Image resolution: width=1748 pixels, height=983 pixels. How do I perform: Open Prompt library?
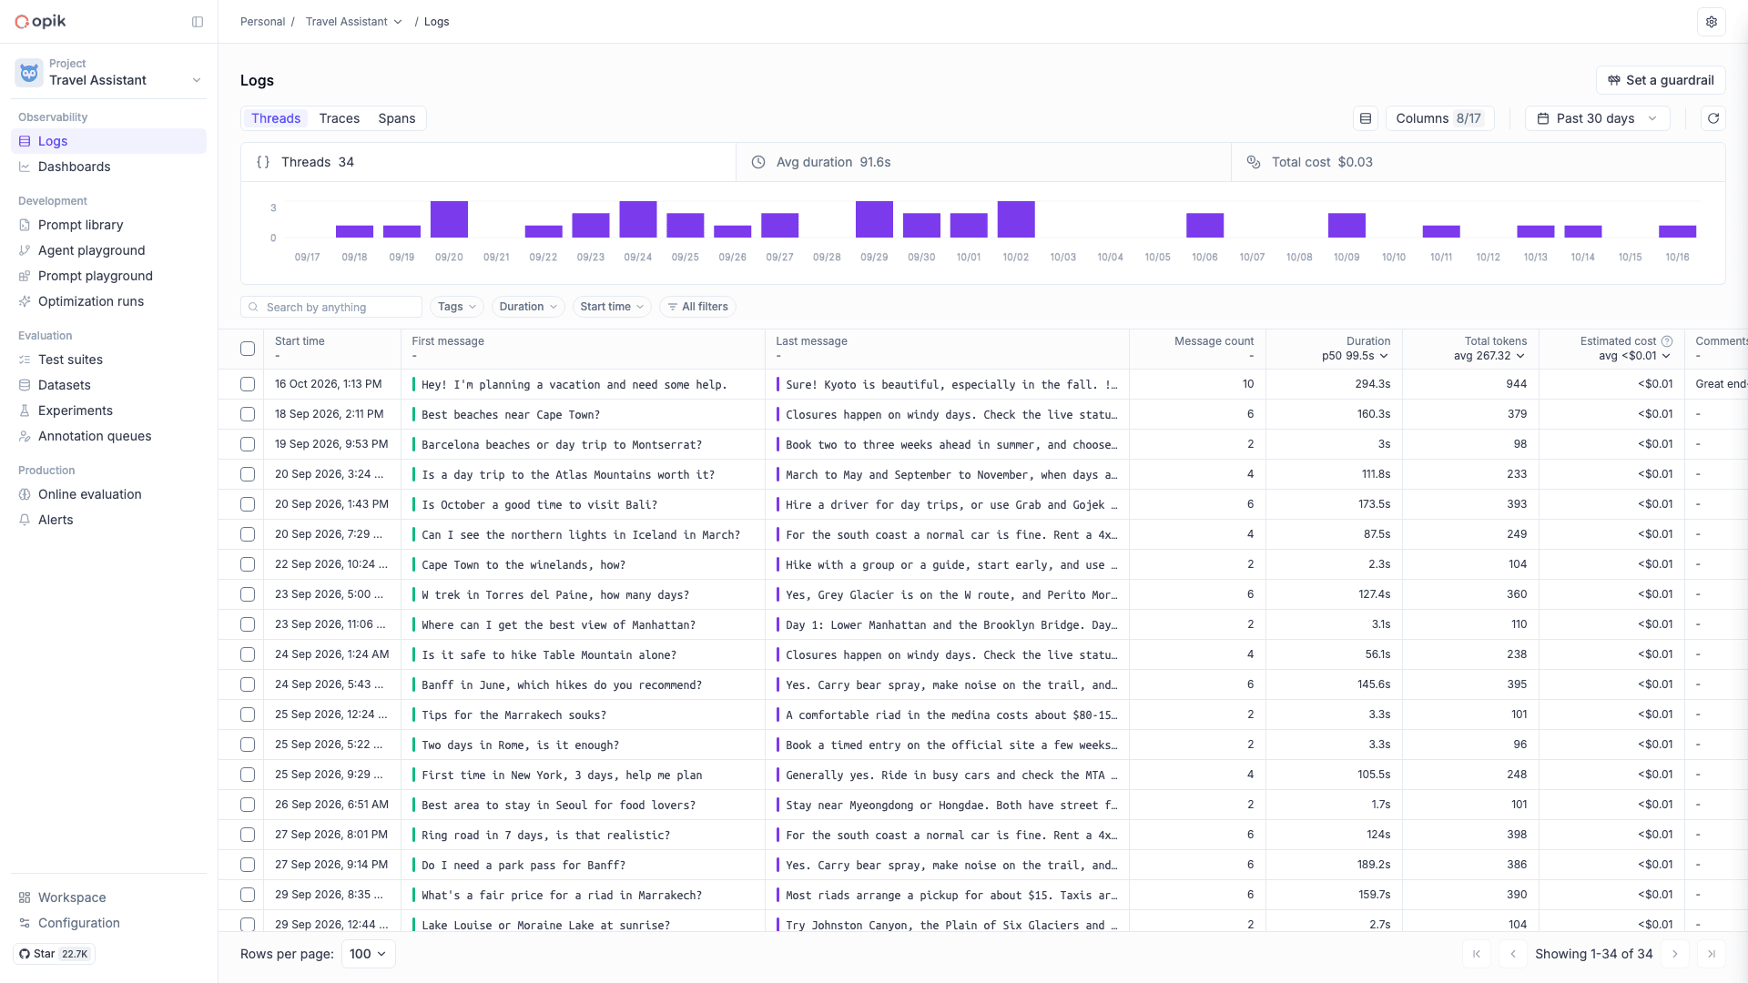109,225
